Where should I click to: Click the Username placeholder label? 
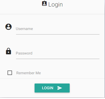[x=24, y=29]
